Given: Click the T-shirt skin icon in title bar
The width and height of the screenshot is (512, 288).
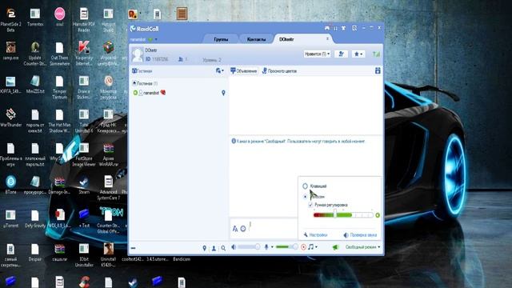Looking at the screenshot, I should 343,29.
